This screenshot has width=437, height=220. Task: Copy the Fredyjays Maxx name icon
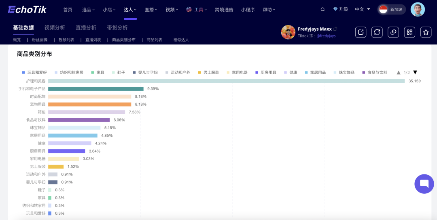[335, 29]
